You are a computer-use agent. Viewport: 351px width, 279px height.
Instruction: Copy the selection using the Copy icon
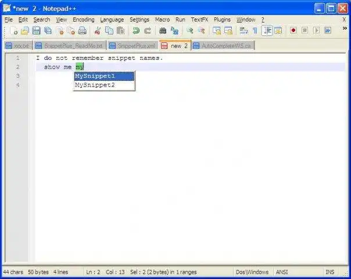(109, 30)
